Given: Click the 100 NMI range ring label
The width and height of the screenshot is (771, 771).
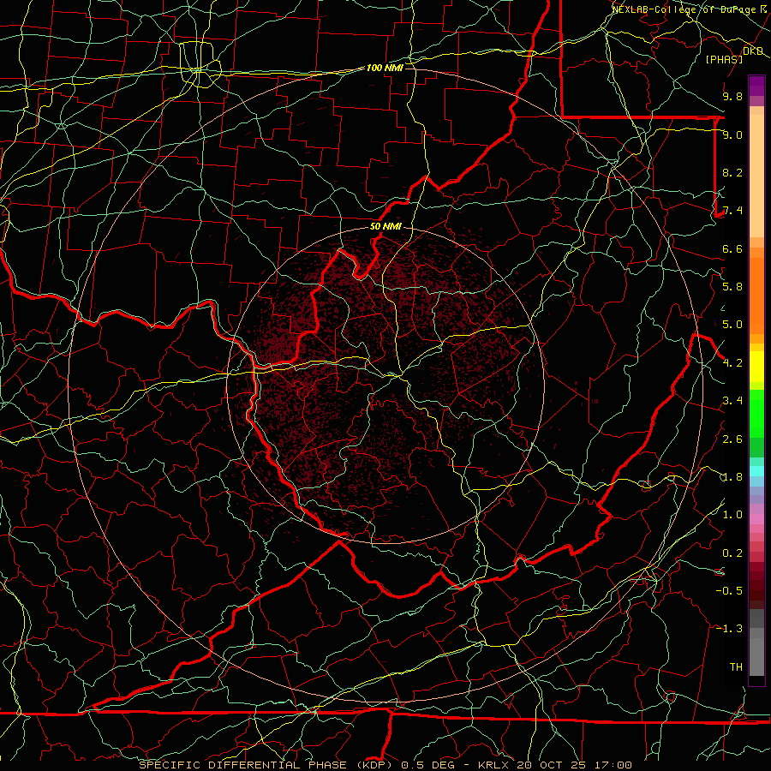Looking at the screenshot, I should [385, 68].
